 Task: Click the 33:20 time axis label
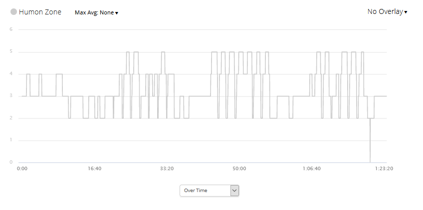(167, 169)
